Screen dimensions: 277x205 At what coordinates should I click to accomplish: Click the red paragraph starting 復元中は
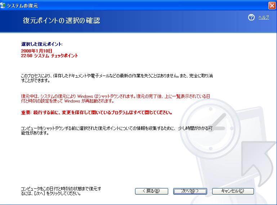click(x=116, y=99)
